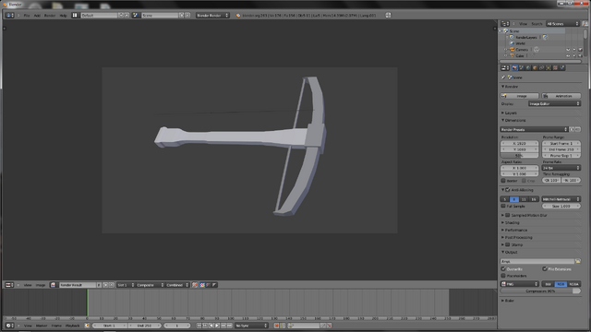Select RenderLayers in the outliner
Image resolution: width=591 pixels, height=332 pixels.
(525, 37)
